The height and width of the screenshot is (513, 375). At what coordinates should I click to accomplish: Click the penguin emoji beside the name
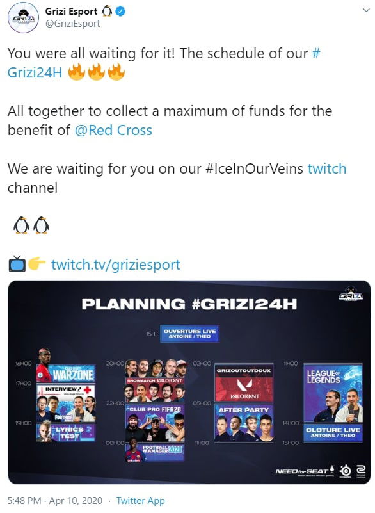(107, 12)
